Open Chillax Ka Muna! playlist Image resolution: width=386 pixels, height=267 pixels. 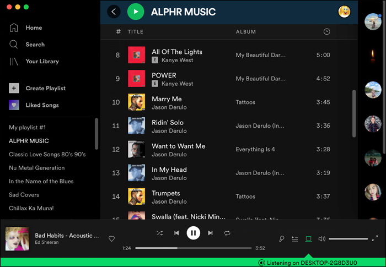coord(31,208)
